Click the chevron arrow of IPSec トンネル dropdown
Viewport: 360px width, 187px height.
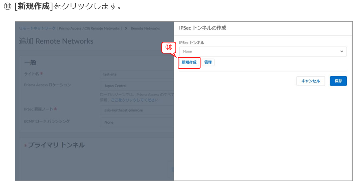[342, 51]
